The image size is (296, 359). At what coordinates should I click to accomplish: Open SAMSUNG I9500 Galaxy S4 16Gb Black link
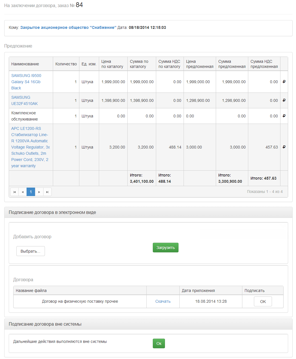click(x=26, y=82)
